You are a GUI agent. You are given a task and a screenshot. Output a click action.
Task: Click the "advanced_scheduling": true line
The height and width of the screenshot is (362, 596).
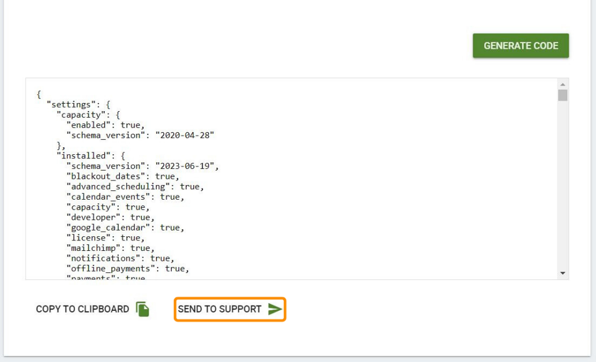(135, 187)
